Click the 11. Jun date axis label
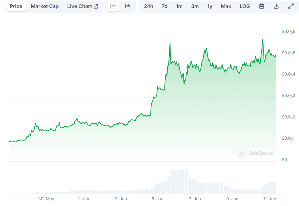 (269, 199)
